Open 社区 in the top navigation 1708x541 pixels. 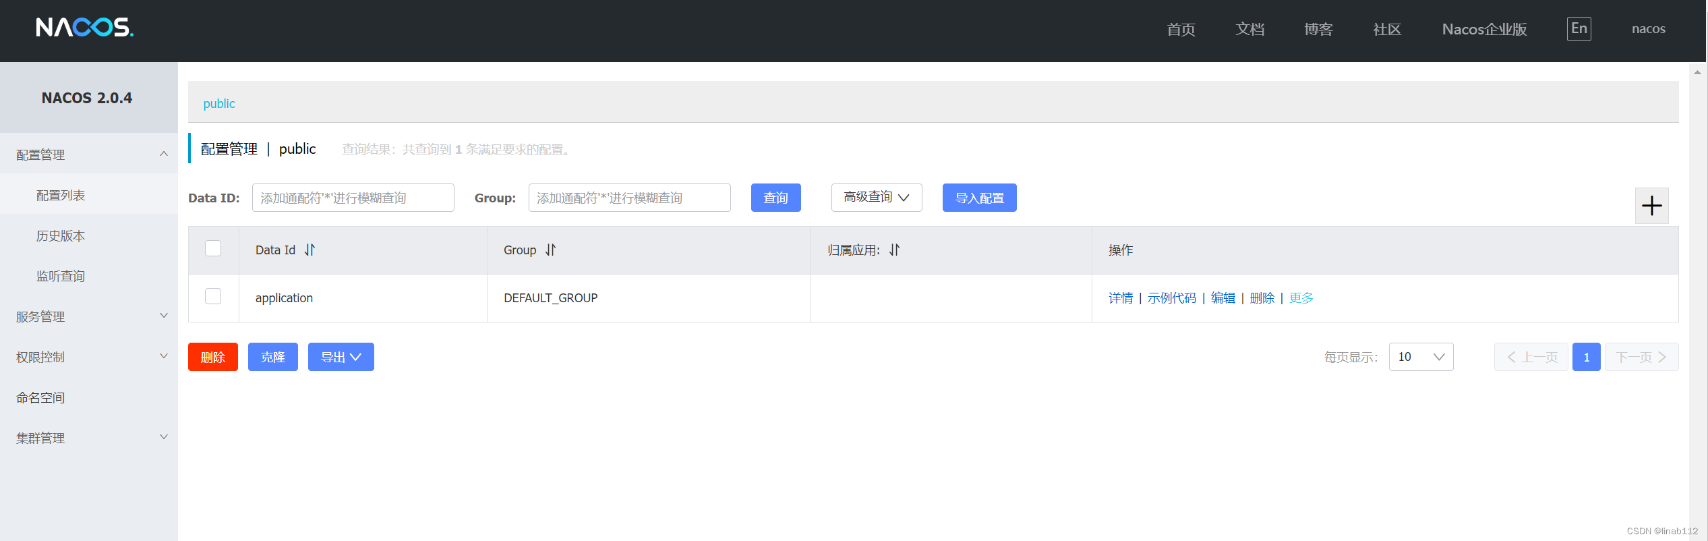1387,29
